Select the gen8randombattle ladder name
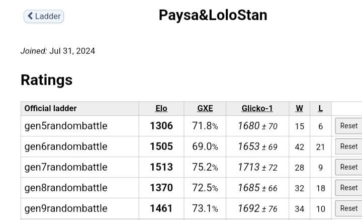 [66, 188]
